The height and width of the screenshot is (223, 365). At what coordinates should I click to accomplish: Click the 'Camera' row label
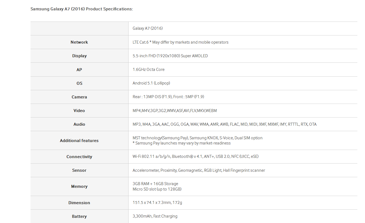(79, 97)
